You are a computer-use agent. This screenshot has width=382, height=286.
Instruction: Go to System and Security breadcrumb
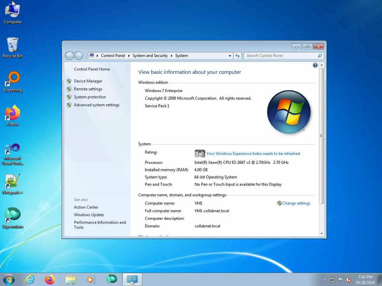point(150,56)
